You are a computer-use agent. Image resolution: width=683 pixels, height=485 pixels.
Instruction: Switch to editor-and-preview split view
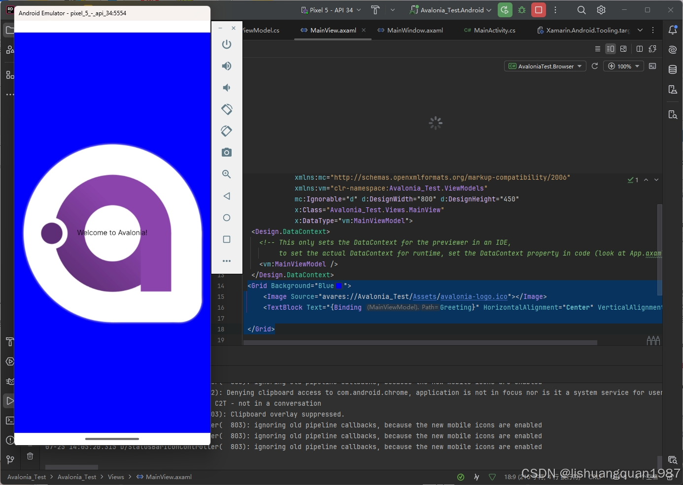611,49
